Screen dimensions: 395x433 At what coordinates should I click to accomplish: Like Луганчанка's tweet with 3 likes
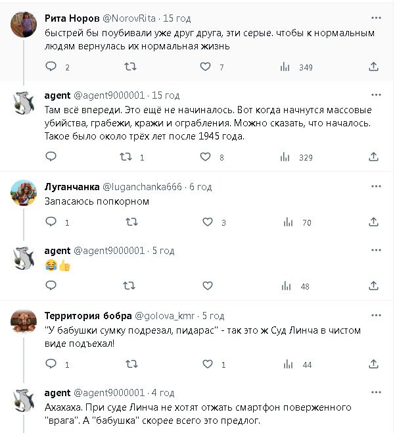tap(206, 222)
